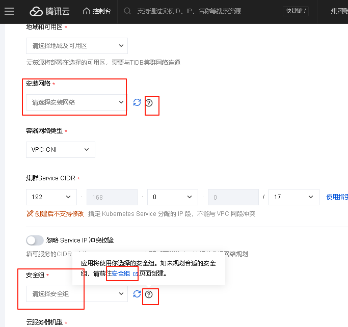The width and height of the screenshot is (348, 327).
Task: Open the 192 CIDR first octet dropdown
Action: click(x=50, y=197)
